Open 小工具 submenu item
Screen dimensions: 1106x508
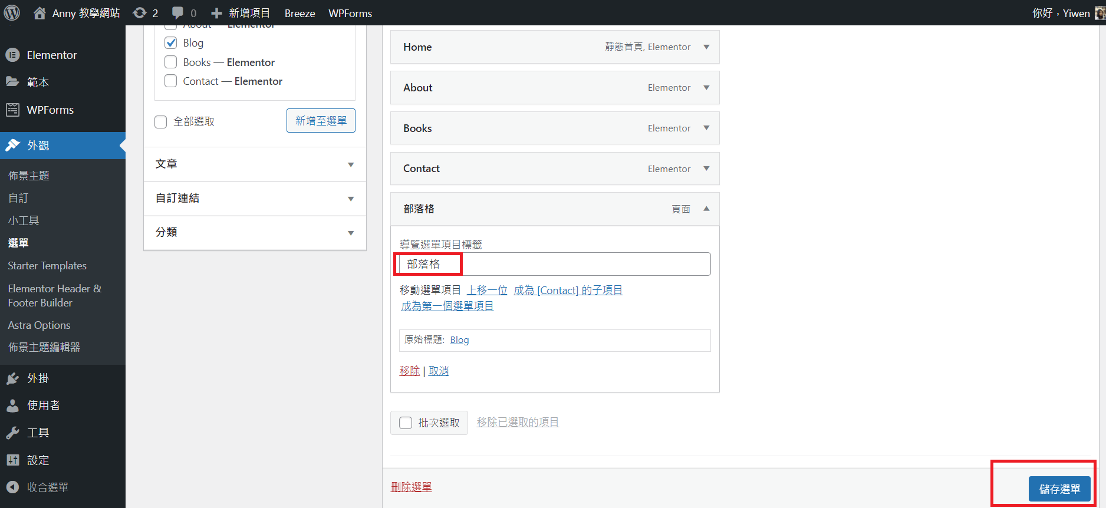coord(24,220)
